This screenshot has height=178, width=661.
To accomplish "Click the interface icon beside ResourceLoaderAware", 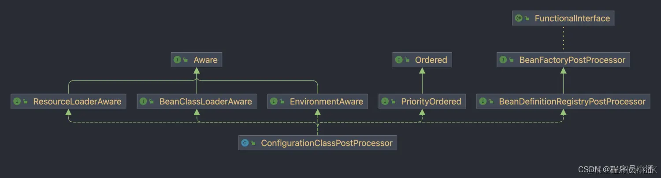I will [17, 102].
